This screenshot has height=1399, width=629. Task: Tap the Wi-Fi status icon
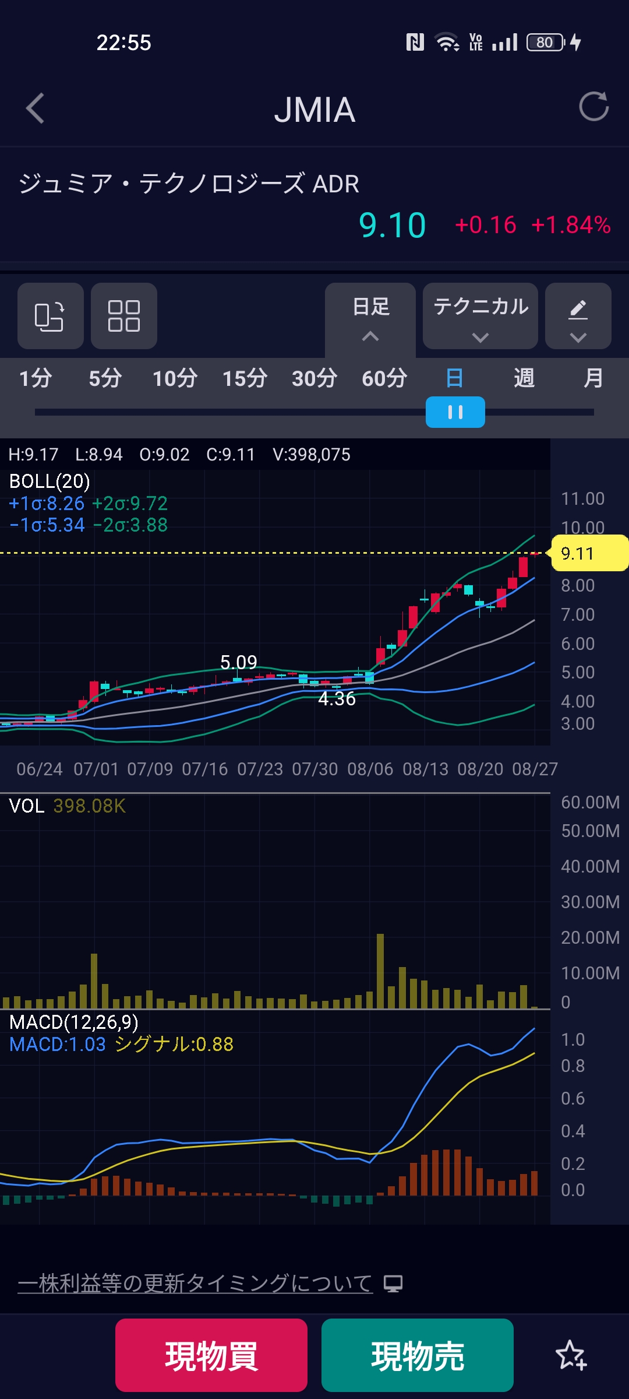coord(447,42)
